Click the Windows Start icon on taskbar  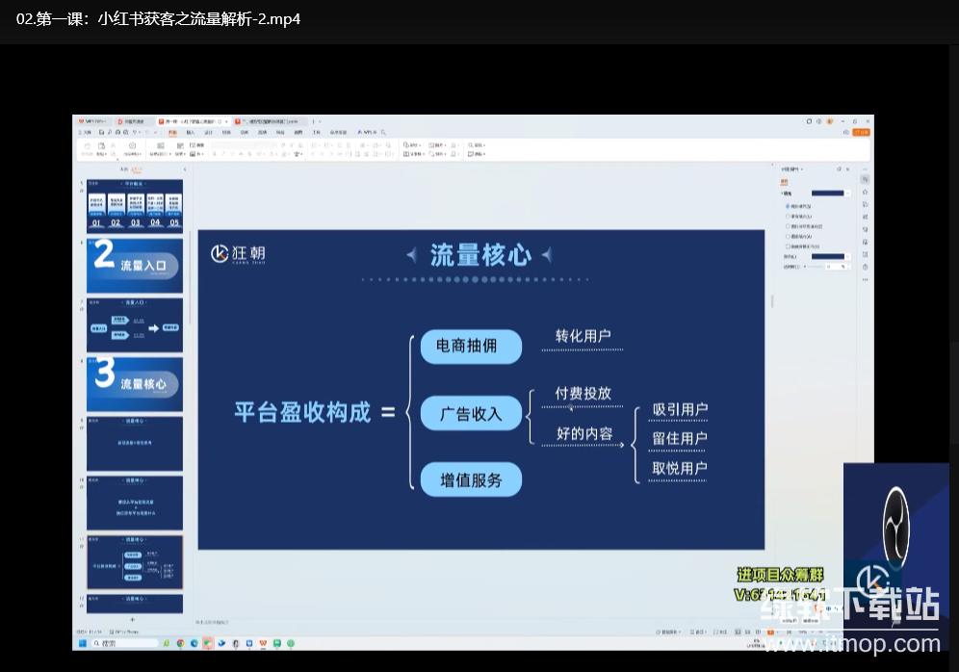click(83, 642)
